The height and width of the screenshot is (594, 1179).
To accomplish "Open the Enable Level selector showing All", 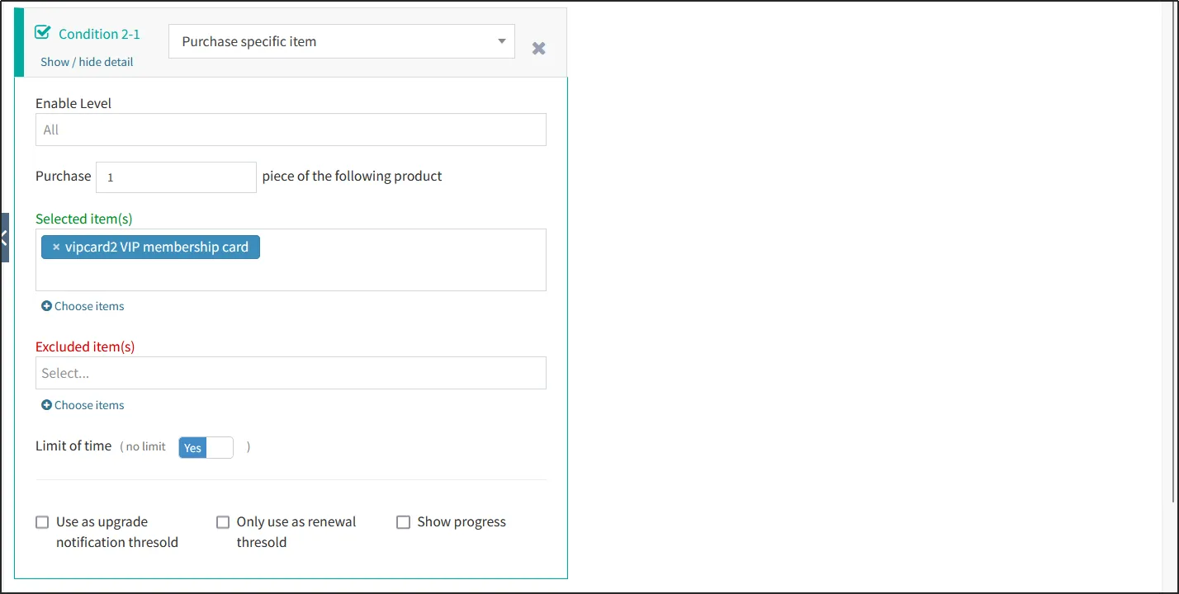I will (291, 130).
